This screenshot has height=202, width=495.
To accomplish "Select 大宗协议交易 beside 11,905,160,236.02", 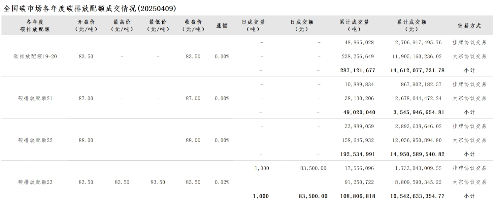I will pos(469,56).
